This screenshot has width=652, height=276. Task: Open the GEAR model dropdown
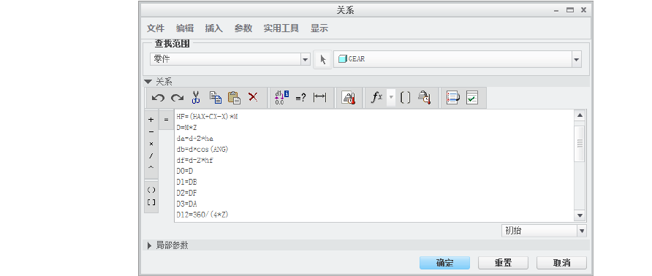coord(576,59)
